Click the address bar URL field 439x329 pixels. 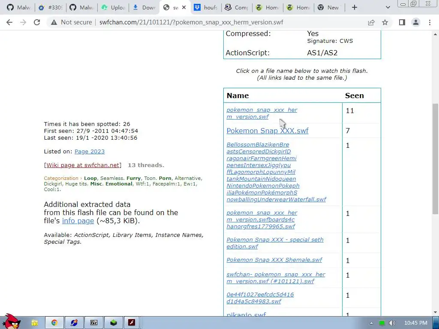click(191, 22)
